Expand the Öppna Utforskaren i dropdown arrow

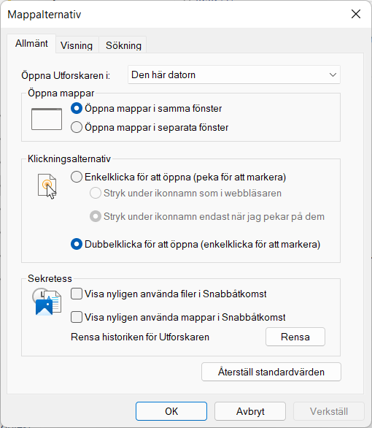pyautogui.click(x=333, y=74)
